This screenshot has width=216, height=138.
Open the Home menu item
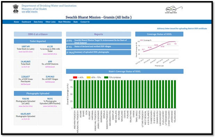pyautogui.click(x=16, y=22)
